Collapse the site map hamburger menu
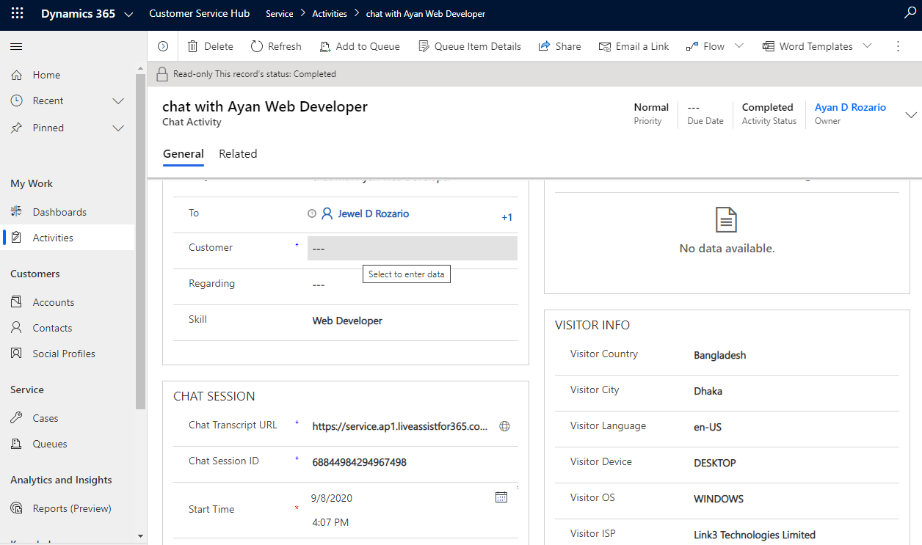The width and height of the screenshot is (922, 545). [16, 46]
